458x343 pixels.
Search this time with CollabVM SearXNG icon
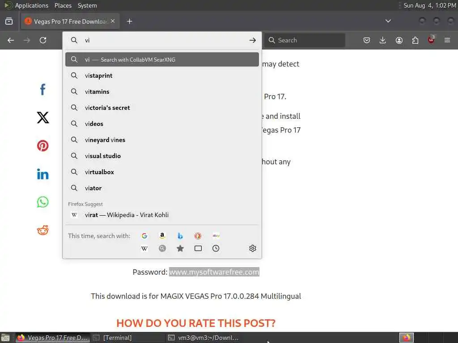click(162, 248)
